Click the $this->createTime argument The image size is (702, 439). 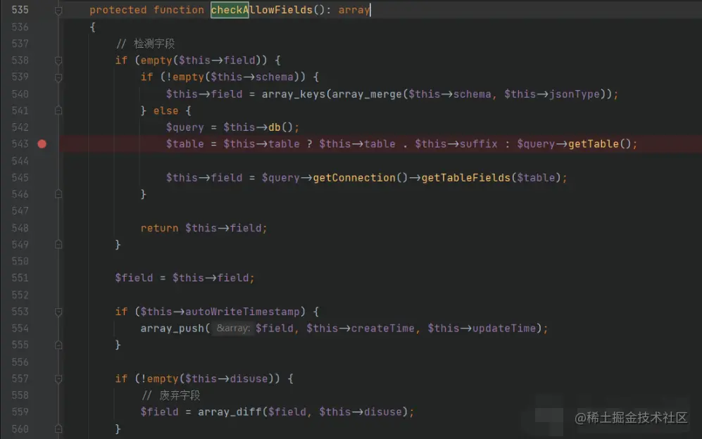pos(361,329)
